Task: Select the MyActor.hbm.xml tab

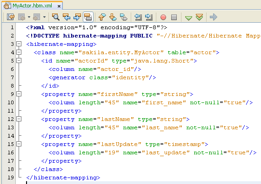Action: pos(33,6)
